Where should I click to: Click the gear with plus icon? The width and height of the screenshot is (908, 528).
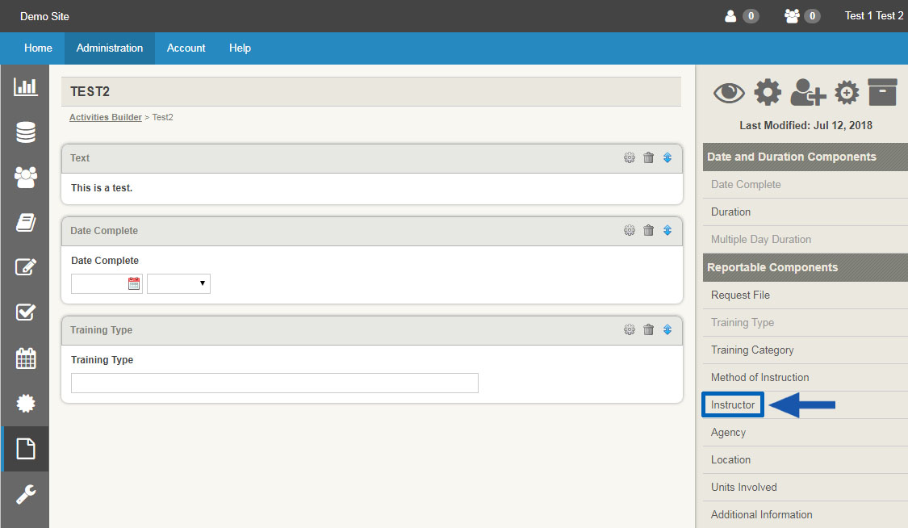(x=847, y=93)
